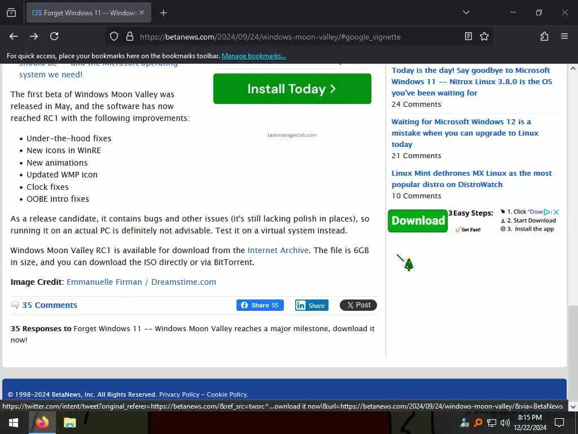The width and height of the screenshot is (578, 434).
Task: Click the people tray icon in taskbar
Action: (x=465, y=423)
